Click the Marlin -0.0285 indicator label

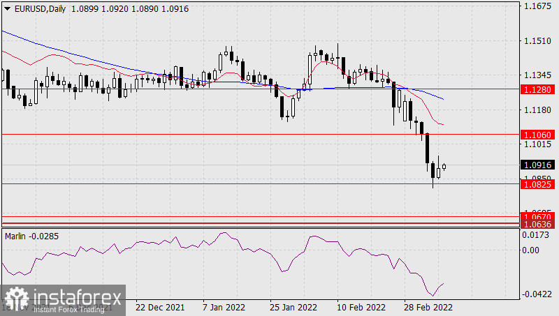tap(31, 236)
